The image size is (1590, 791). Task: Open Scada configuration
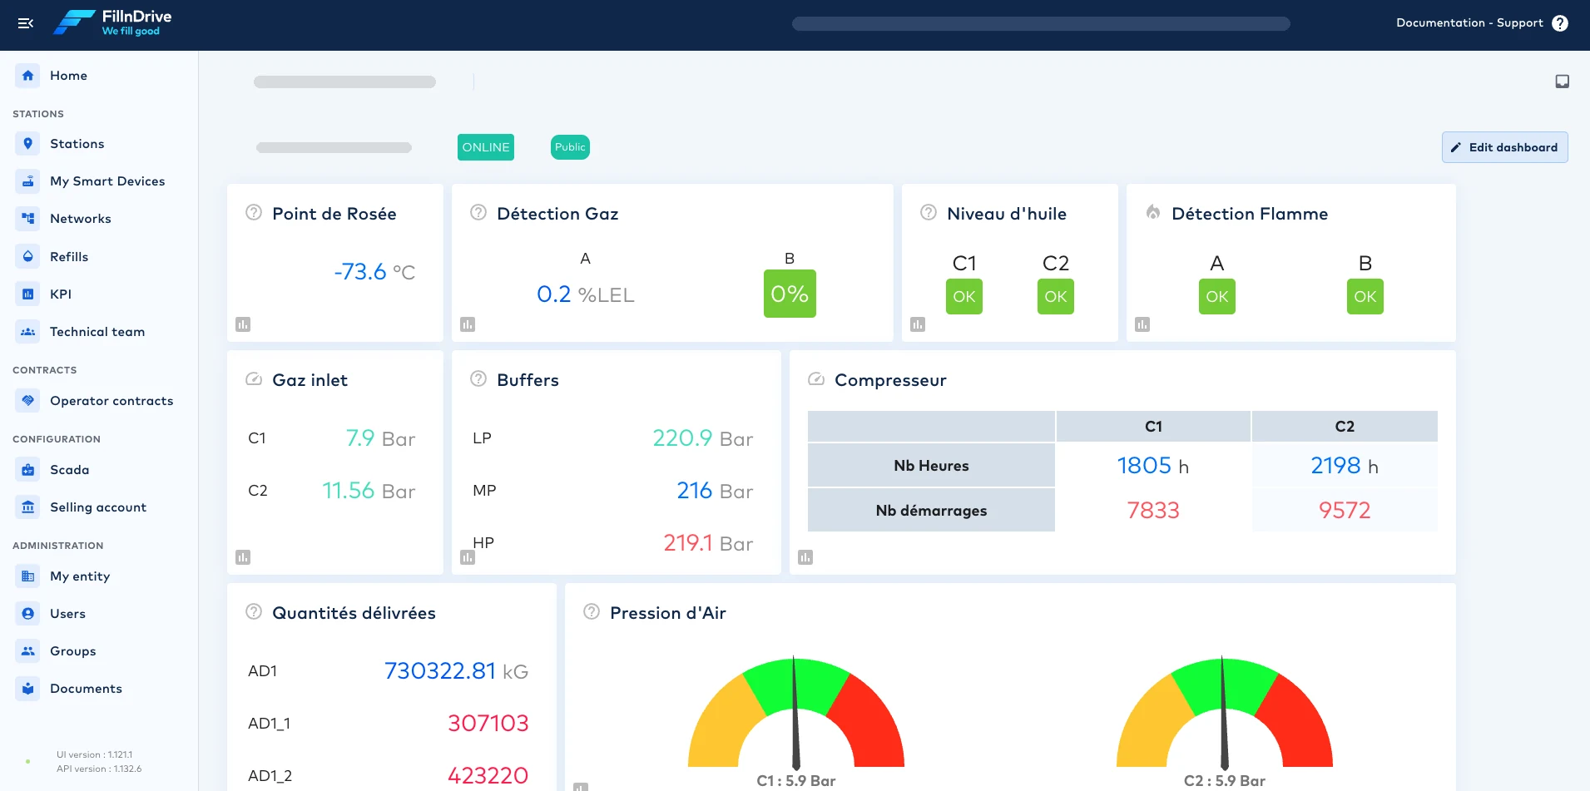pyautogui.click(x=99, y=470)
